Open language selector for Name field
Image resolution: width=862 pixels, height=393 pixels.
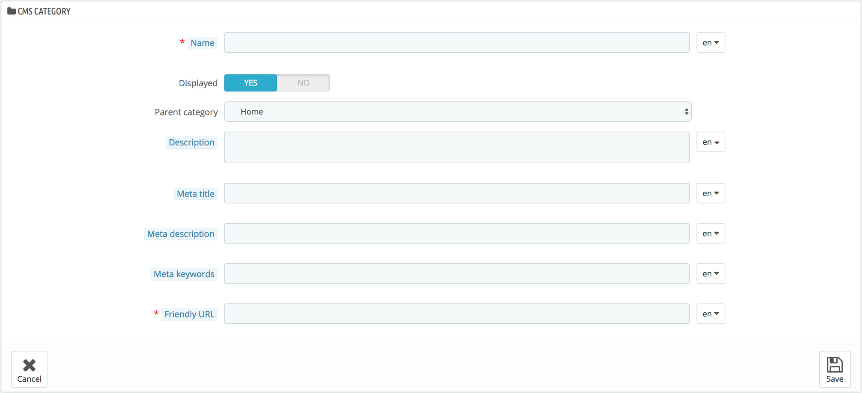pos(710,43)
